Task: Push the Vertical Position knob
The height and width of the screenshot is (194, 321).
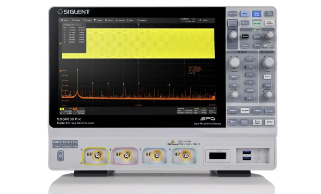Action: [234, 95]
